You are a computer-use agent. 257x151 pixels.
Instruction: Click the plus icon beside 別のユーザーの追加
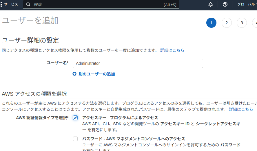(x=74, y=74)
